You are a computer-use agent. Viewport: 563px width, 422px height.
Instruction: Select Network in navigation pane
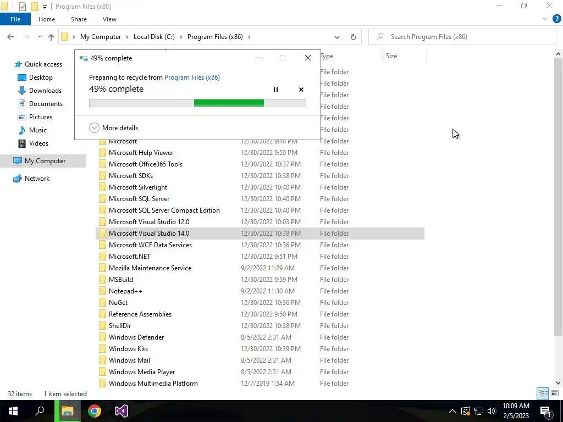coord(31,179)
